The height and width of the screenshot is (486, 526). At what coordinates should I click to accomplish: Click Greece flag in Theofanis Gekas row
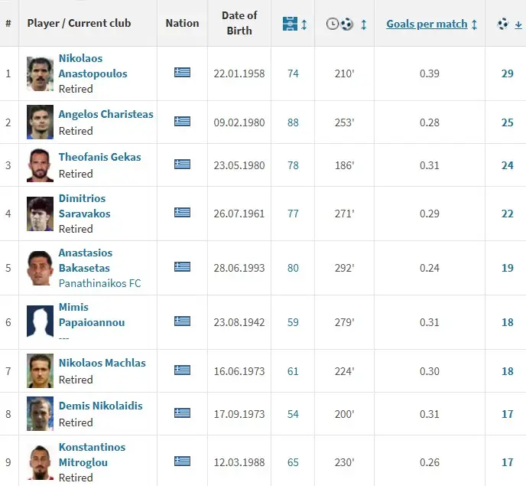coord(182,164)
